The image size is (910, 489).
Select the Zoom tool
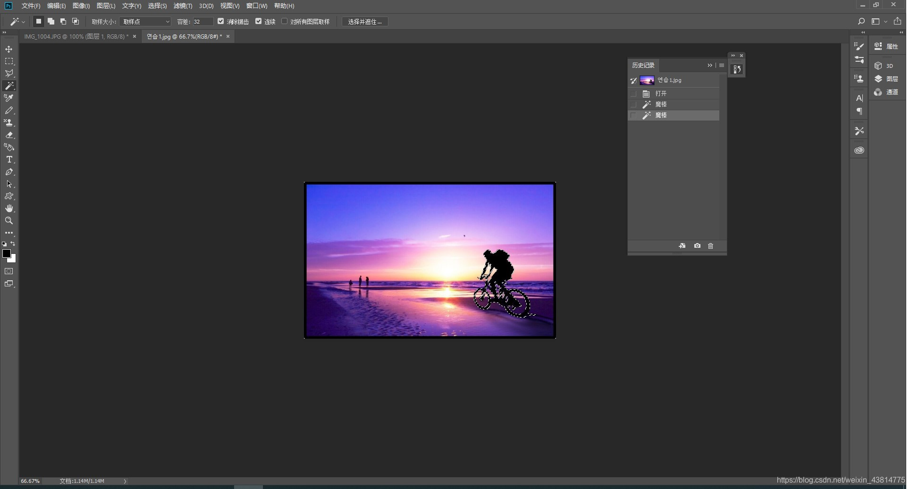coord(9,220)
